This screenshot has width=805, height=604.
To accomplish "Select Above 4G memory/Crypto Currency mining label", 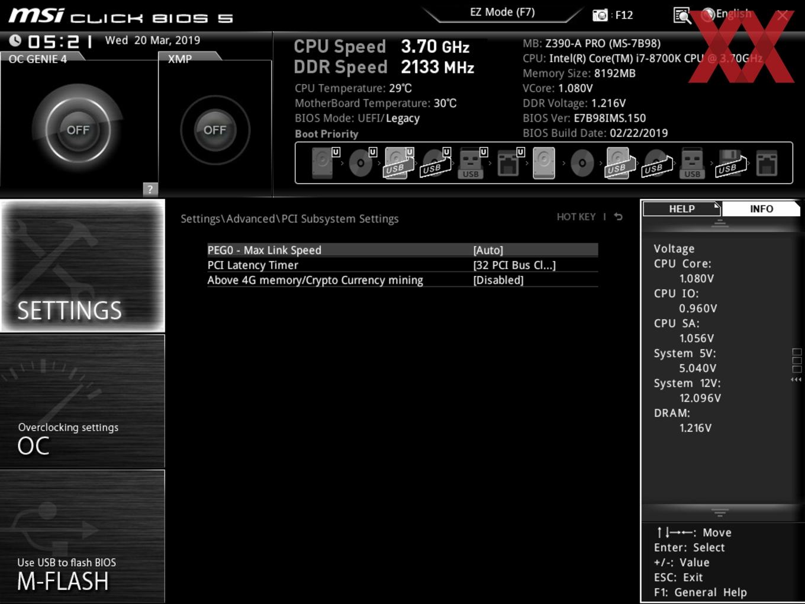I will click(x=315, y=280).
